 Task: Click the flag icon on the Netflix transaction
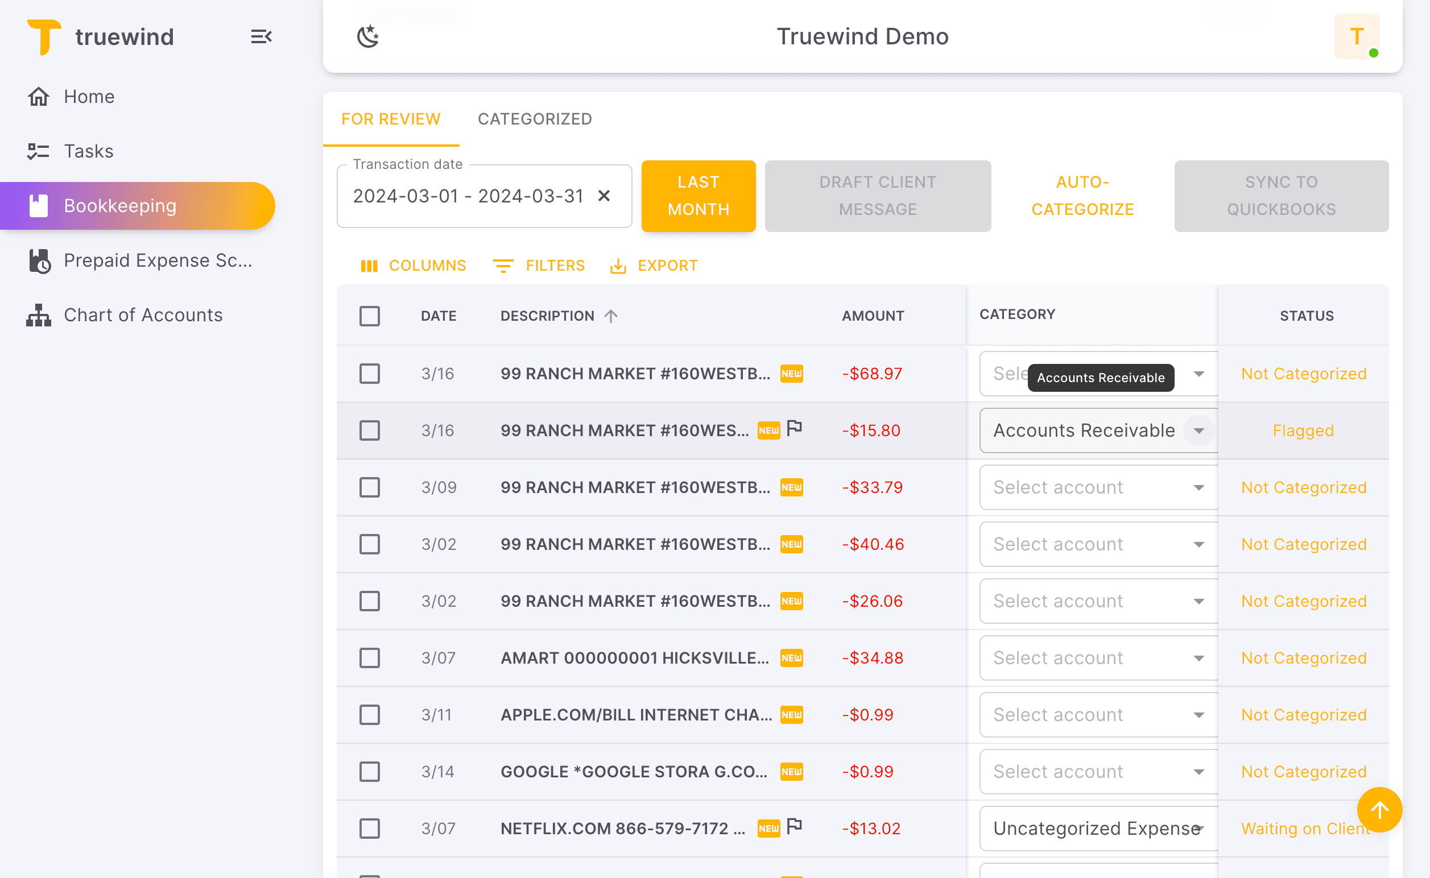[795, 825]
